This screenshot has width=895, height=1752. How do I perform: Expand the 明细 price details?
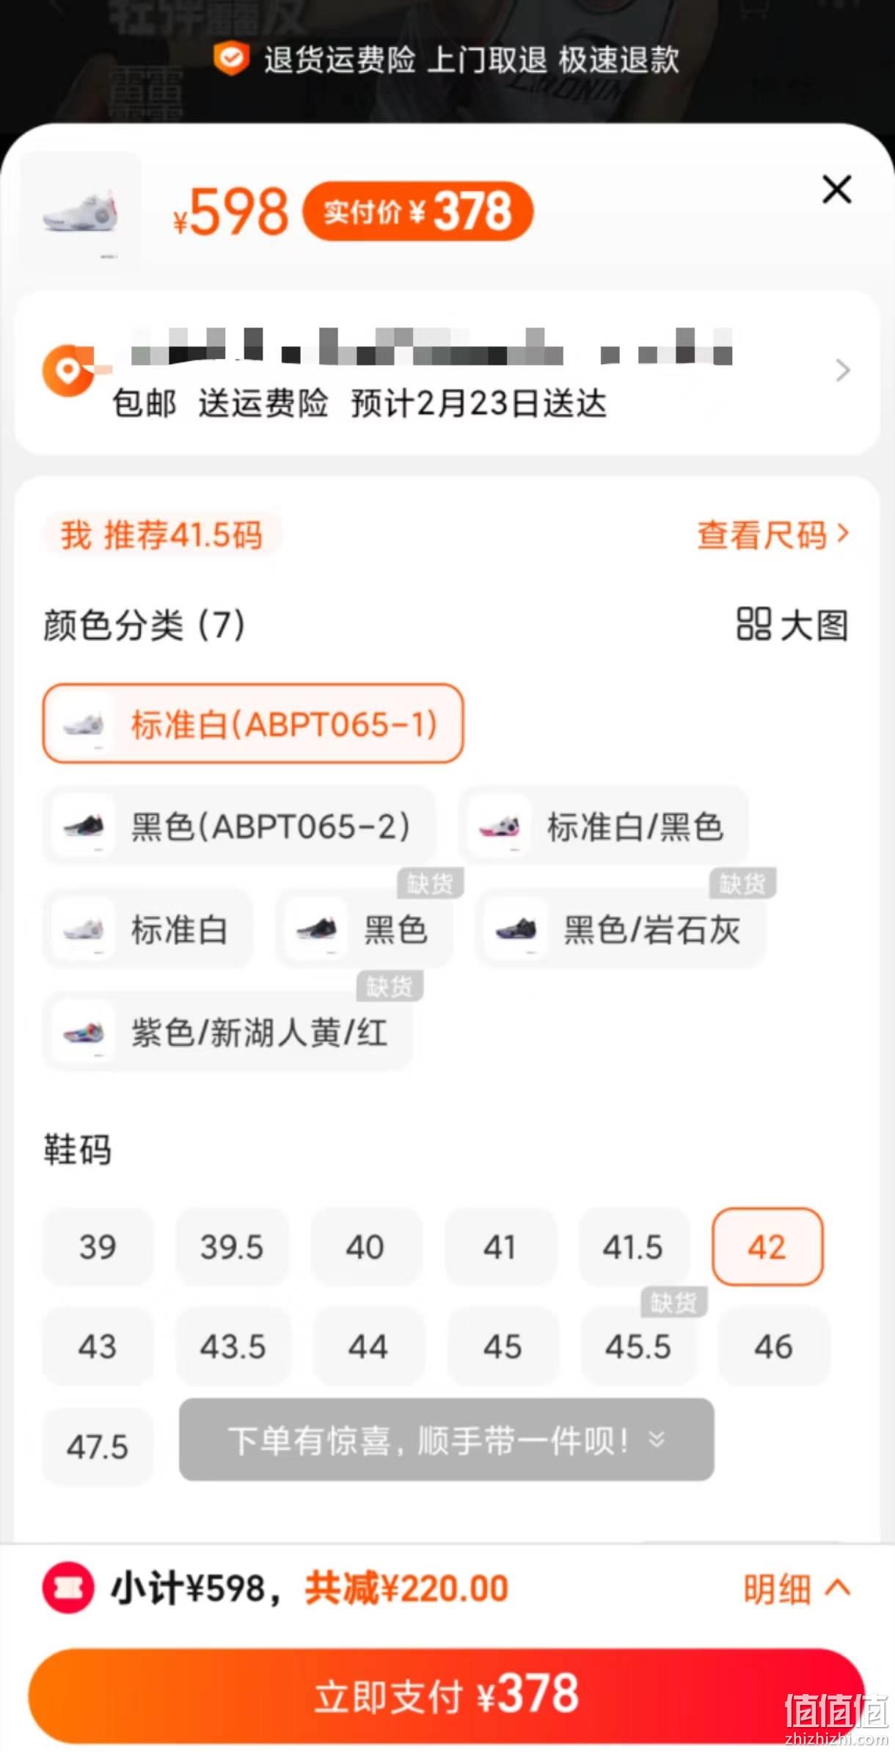[x=797, y=1589]
